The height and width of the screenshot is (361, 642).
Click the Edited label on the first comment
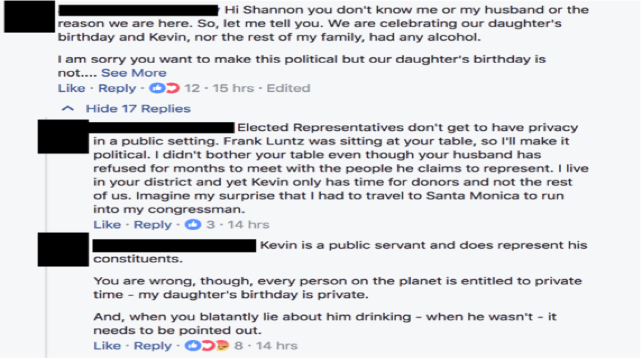pyautogui.click(x=288, y=88)
